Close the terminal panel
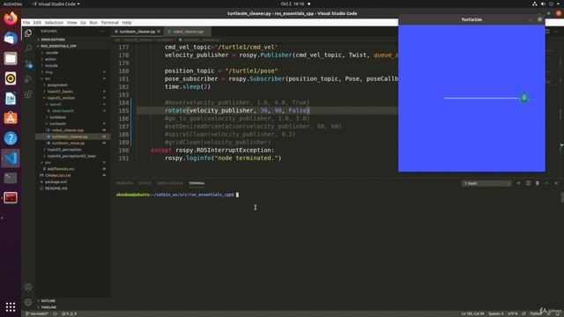 pos(556,183)
